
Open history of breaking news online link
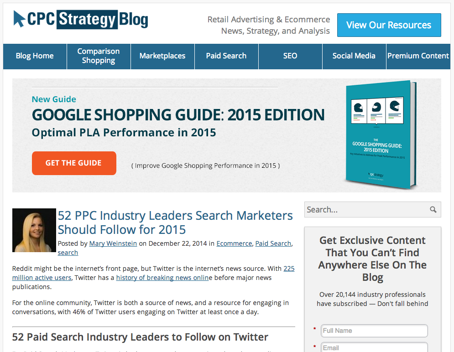[x=162, y=278]
